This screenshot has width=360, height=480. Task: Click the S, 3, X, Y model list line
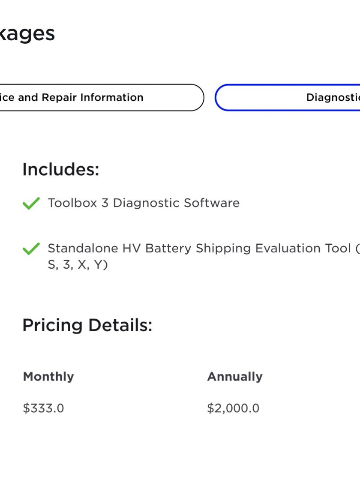click(78, 264)
